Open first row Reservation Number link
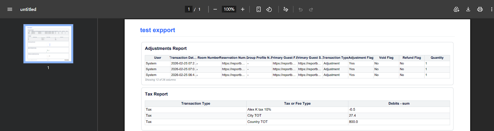This screenshot has width=494, height=131. click(233, 63)
